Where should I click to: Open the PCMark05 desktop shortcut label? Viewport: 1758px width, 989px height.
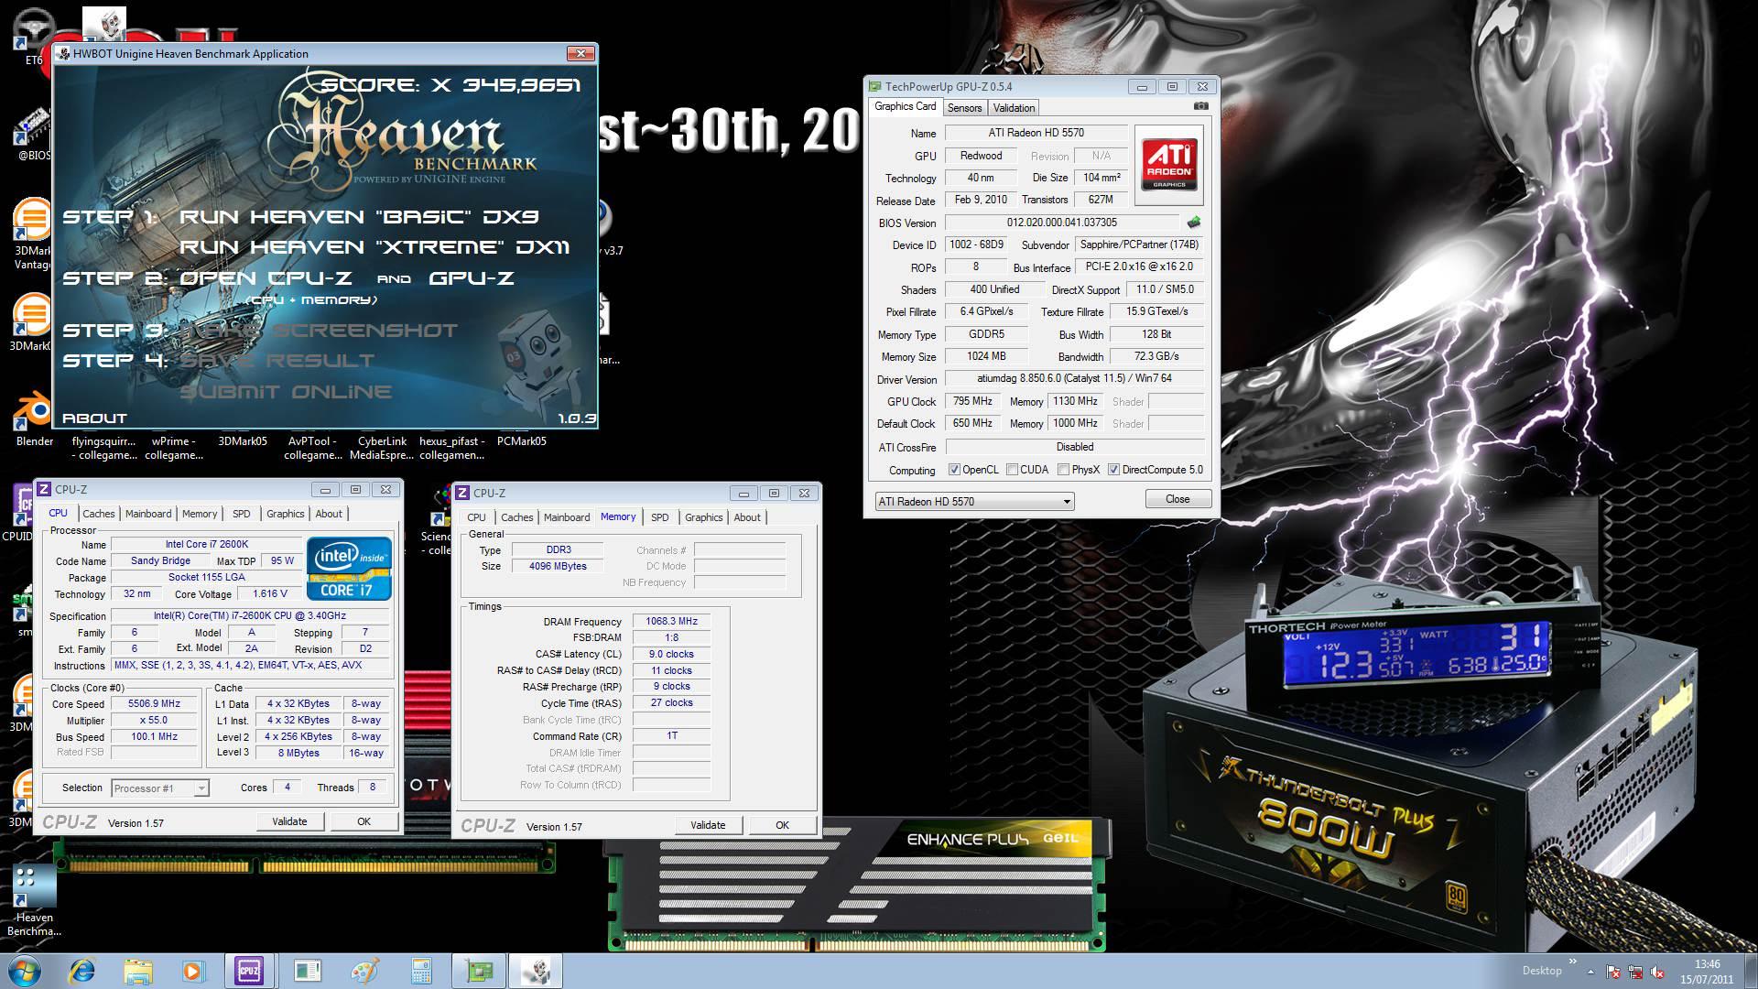click(521, 441)
